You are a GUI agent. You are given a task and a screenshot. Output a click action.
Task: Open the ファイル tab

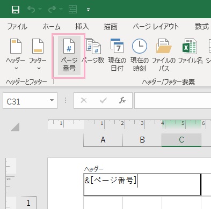[x=17, y=27]
